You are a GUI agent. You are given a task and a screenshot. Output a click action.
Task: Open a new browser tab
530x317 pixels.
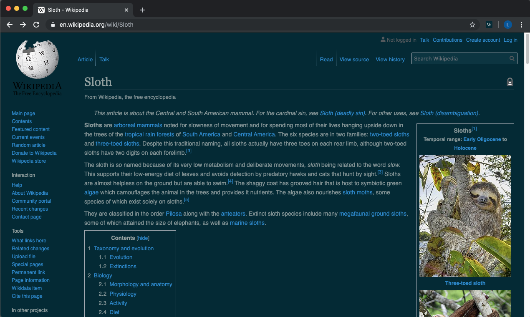tap(142, 9)
